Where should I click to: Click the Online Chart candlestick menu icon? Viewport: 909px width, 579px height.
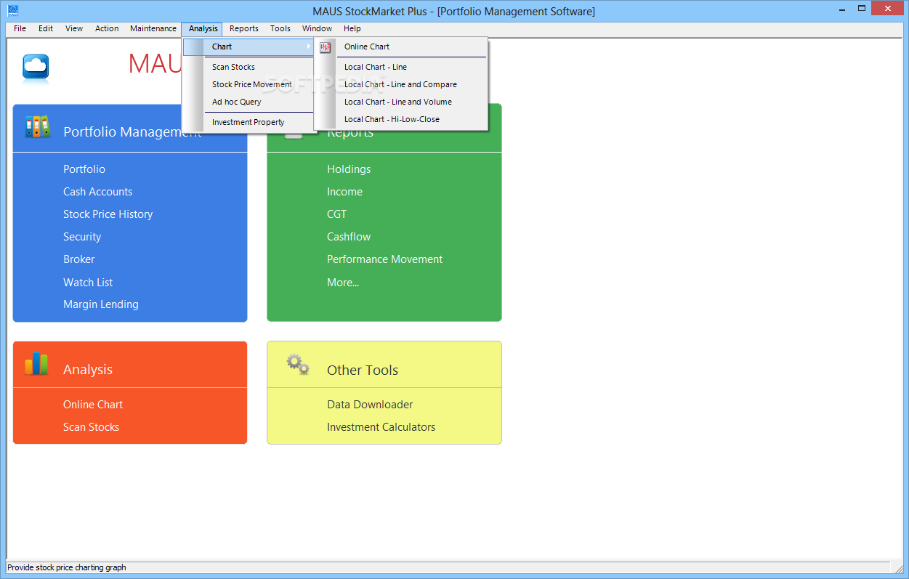tap(325, 46)
